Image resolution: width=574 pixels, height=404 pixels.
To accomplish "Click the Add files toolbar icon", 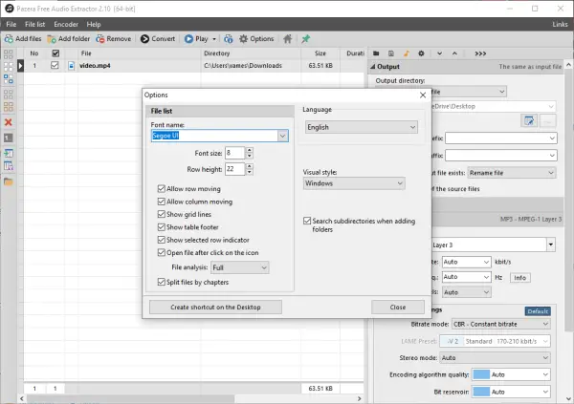I will click(9, 39).
